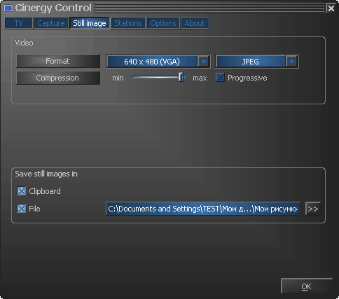The image size is (339, 299).
Task: Click the Cinergy Control title bar icon
Action: [8, 8]
